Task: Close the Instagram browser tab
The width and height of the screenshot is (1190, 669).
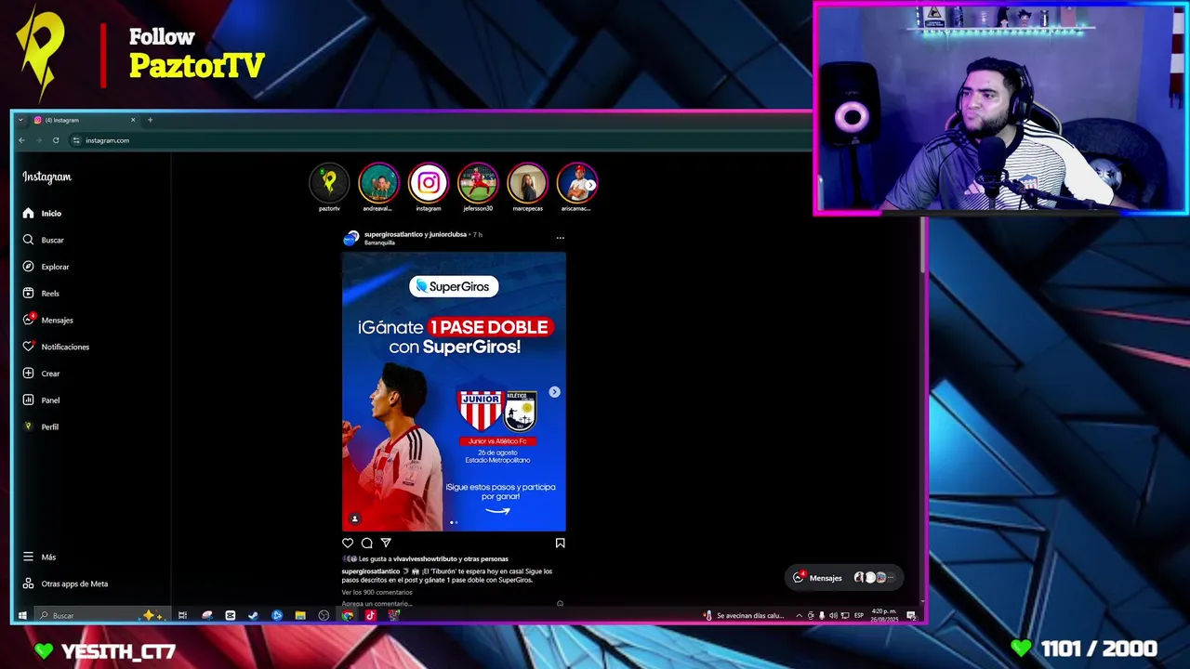Action: click(133, 120)
